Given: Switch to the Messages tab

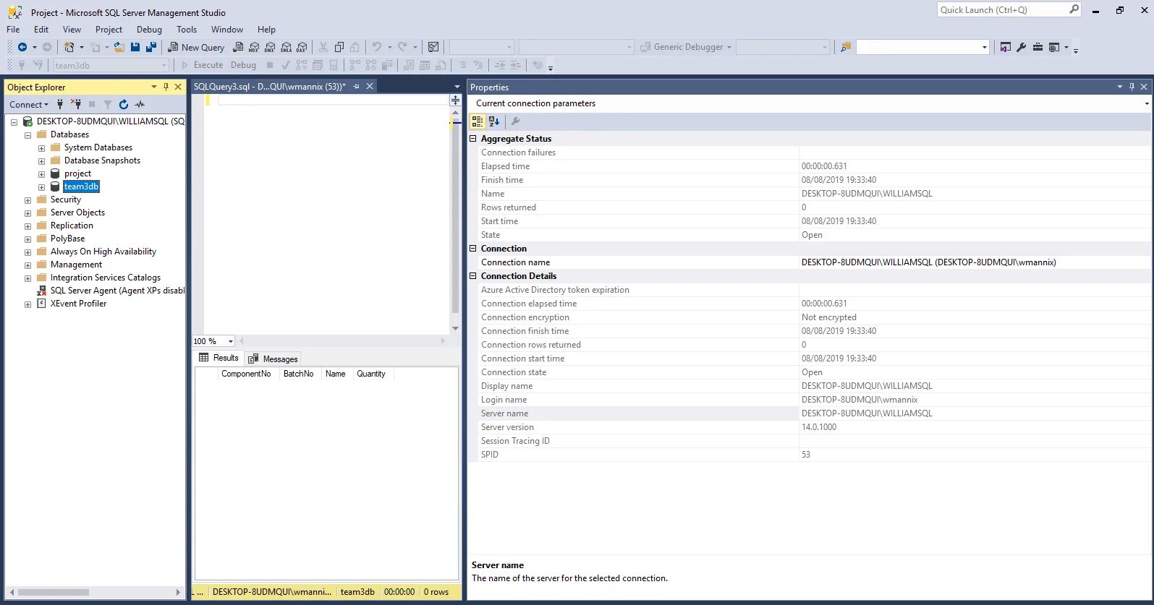Looking at the screenshot, I should (273, 359).
